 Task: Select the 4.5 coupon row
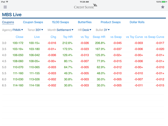(x=83, y=61)
